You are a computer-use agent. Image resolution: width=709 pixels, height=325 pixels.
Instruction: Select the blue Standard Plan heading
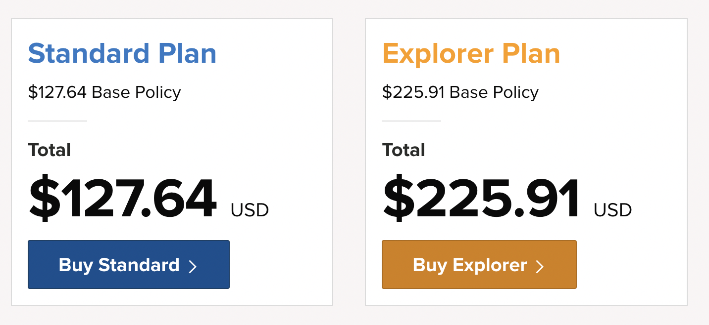tap(122, 53)
